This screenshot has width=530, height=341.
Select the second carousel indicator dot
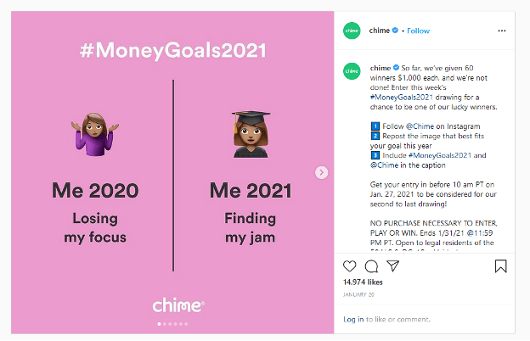(x=165, y=324)
